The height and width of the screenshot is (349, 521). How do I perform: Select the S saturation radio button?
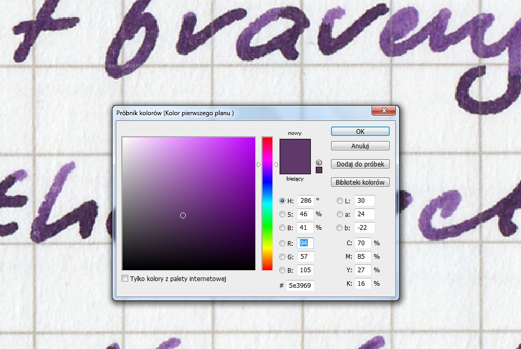pos(283,214)
